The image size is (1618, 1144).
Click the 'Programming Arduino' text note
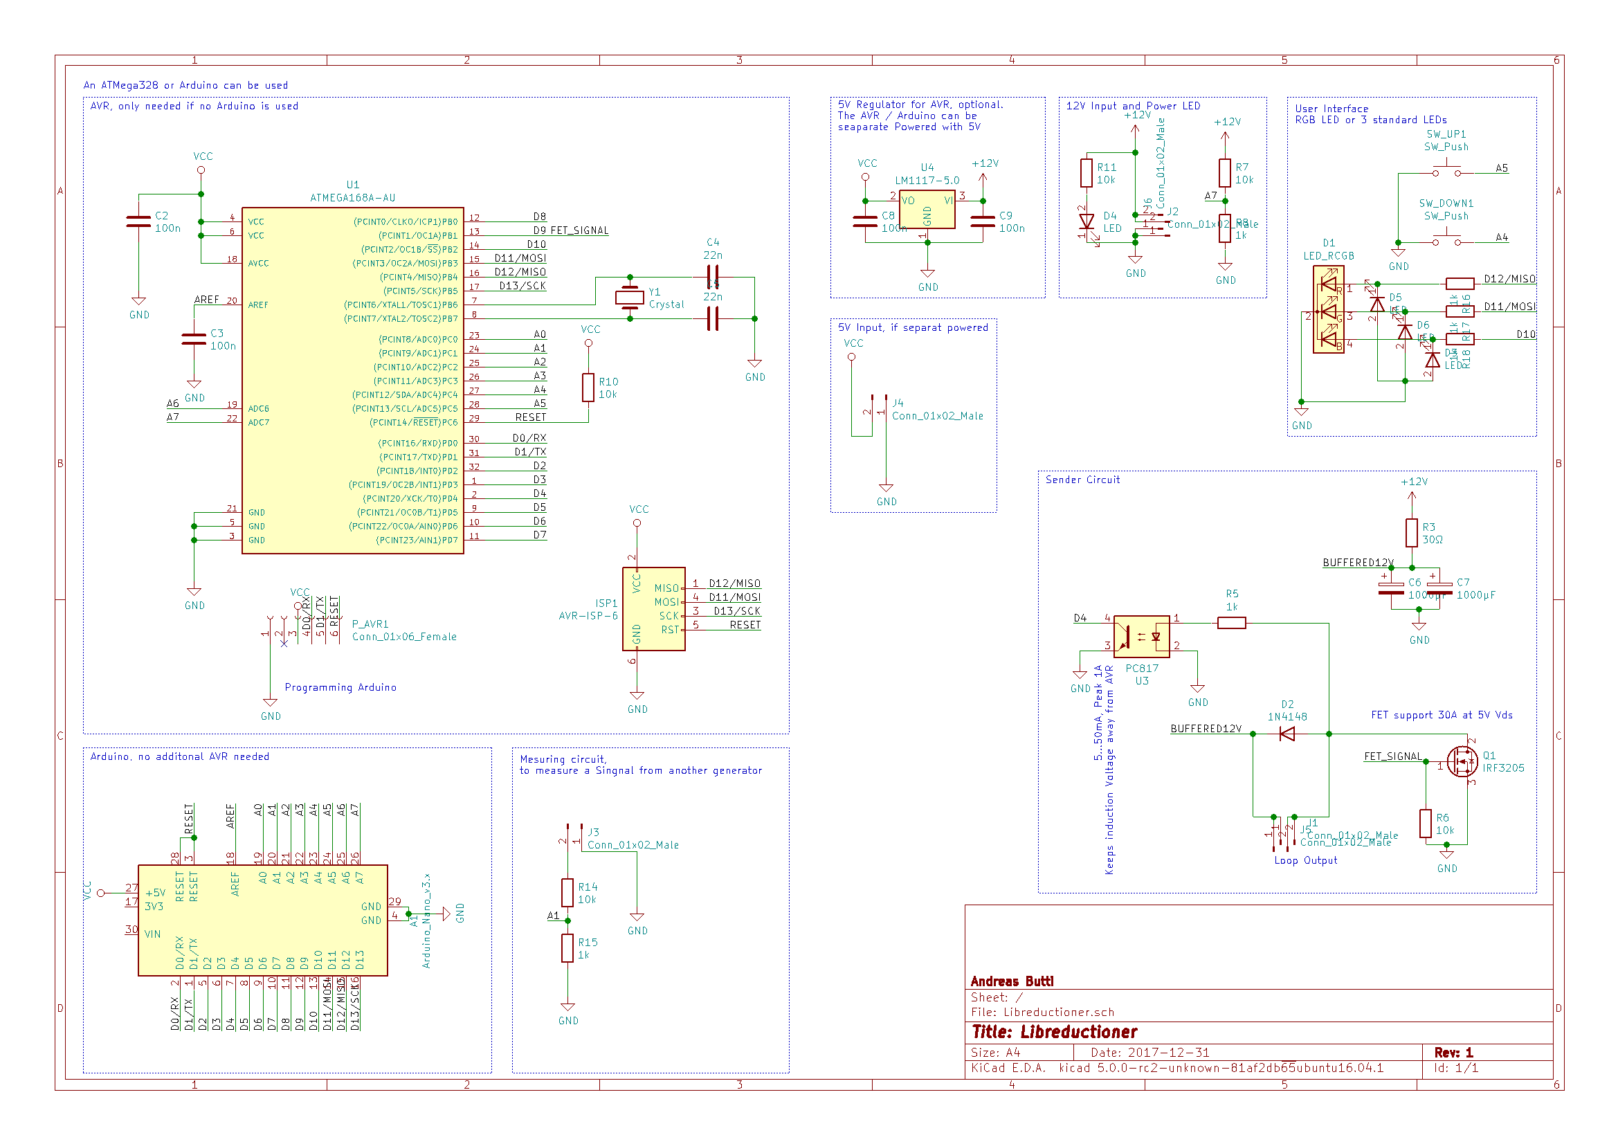pos(340,687)
